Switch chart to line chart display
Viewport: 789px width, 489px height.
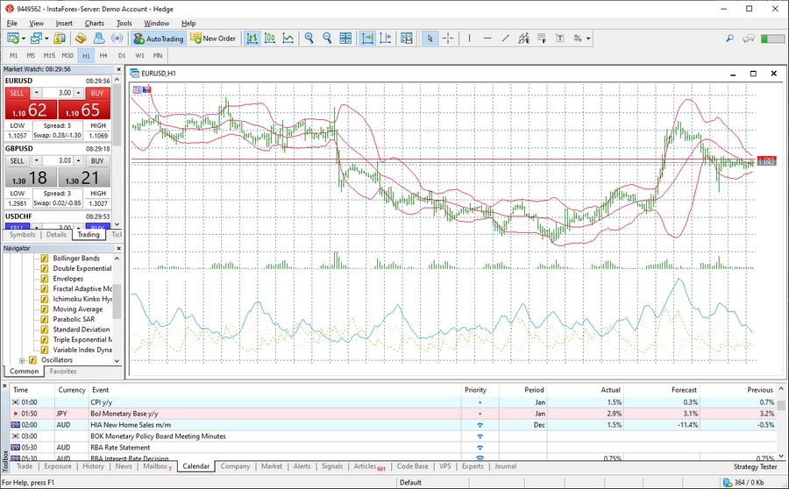288,39
